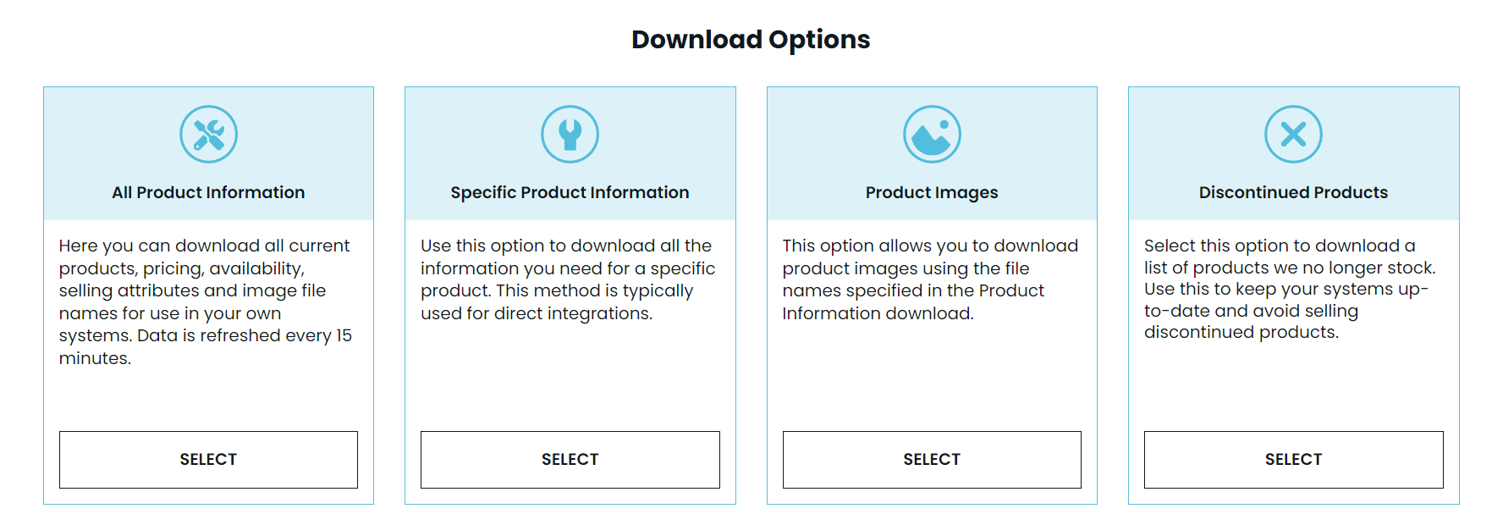The width and height of the screenshot is (1503, 514).
Task: Click the image icon above Product Images
Action: click(931, 134)
